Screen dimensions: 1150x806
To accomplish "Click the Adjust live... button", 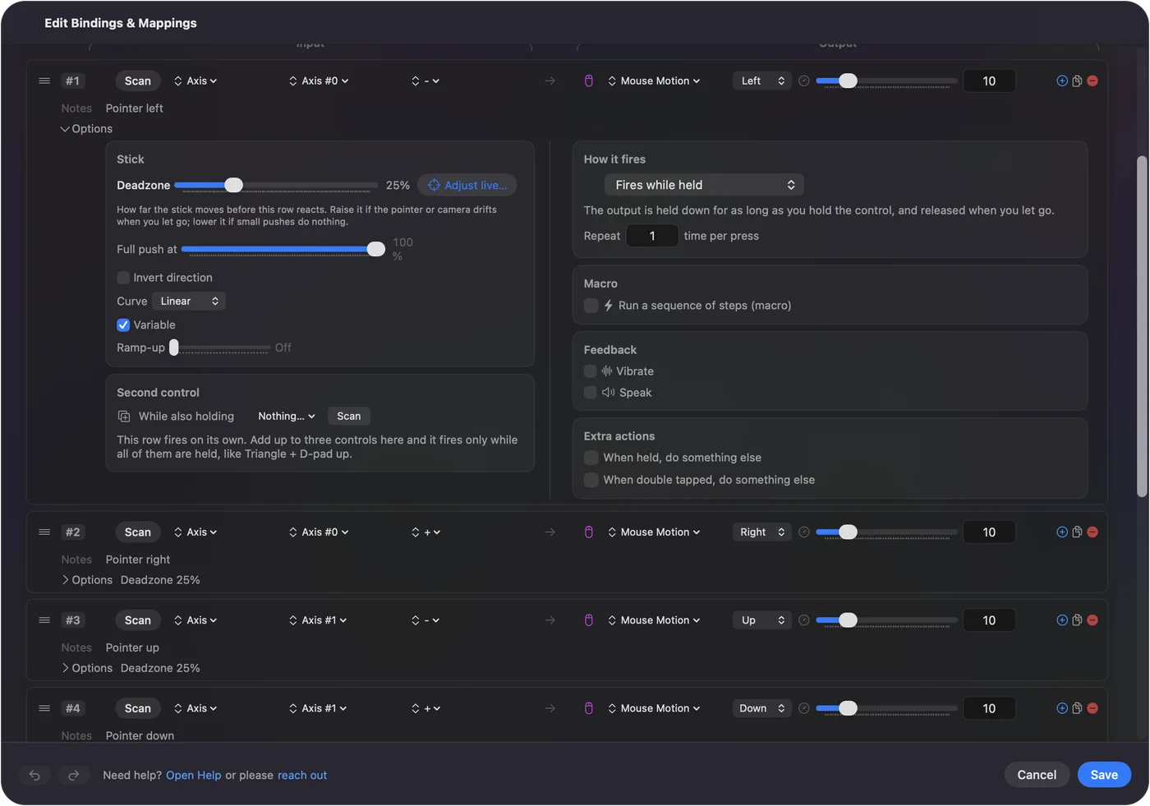I will [x=467, y=186].
